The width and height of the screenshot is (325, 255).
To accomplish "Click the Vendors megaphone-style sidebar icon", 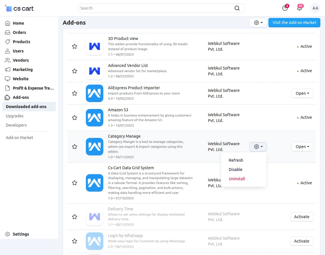I will point(7,60).
